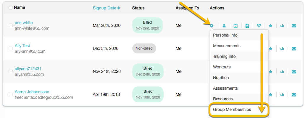
Task: Click the gear settings icon for ann white
Action: coord(212,26)
